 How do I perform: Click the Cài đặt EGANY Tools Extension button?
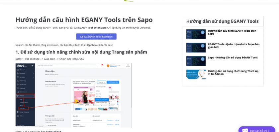tap(96, 37)
